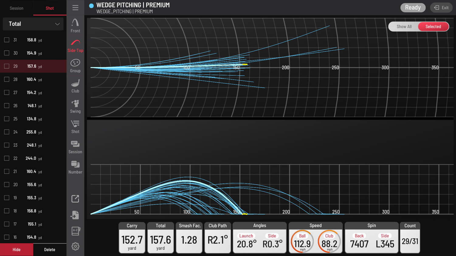Check the box for shot 23

pyautogui.click(x=7, y=145)
